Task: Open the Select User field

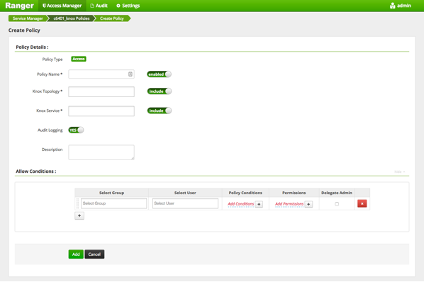Action: (185, 203)
